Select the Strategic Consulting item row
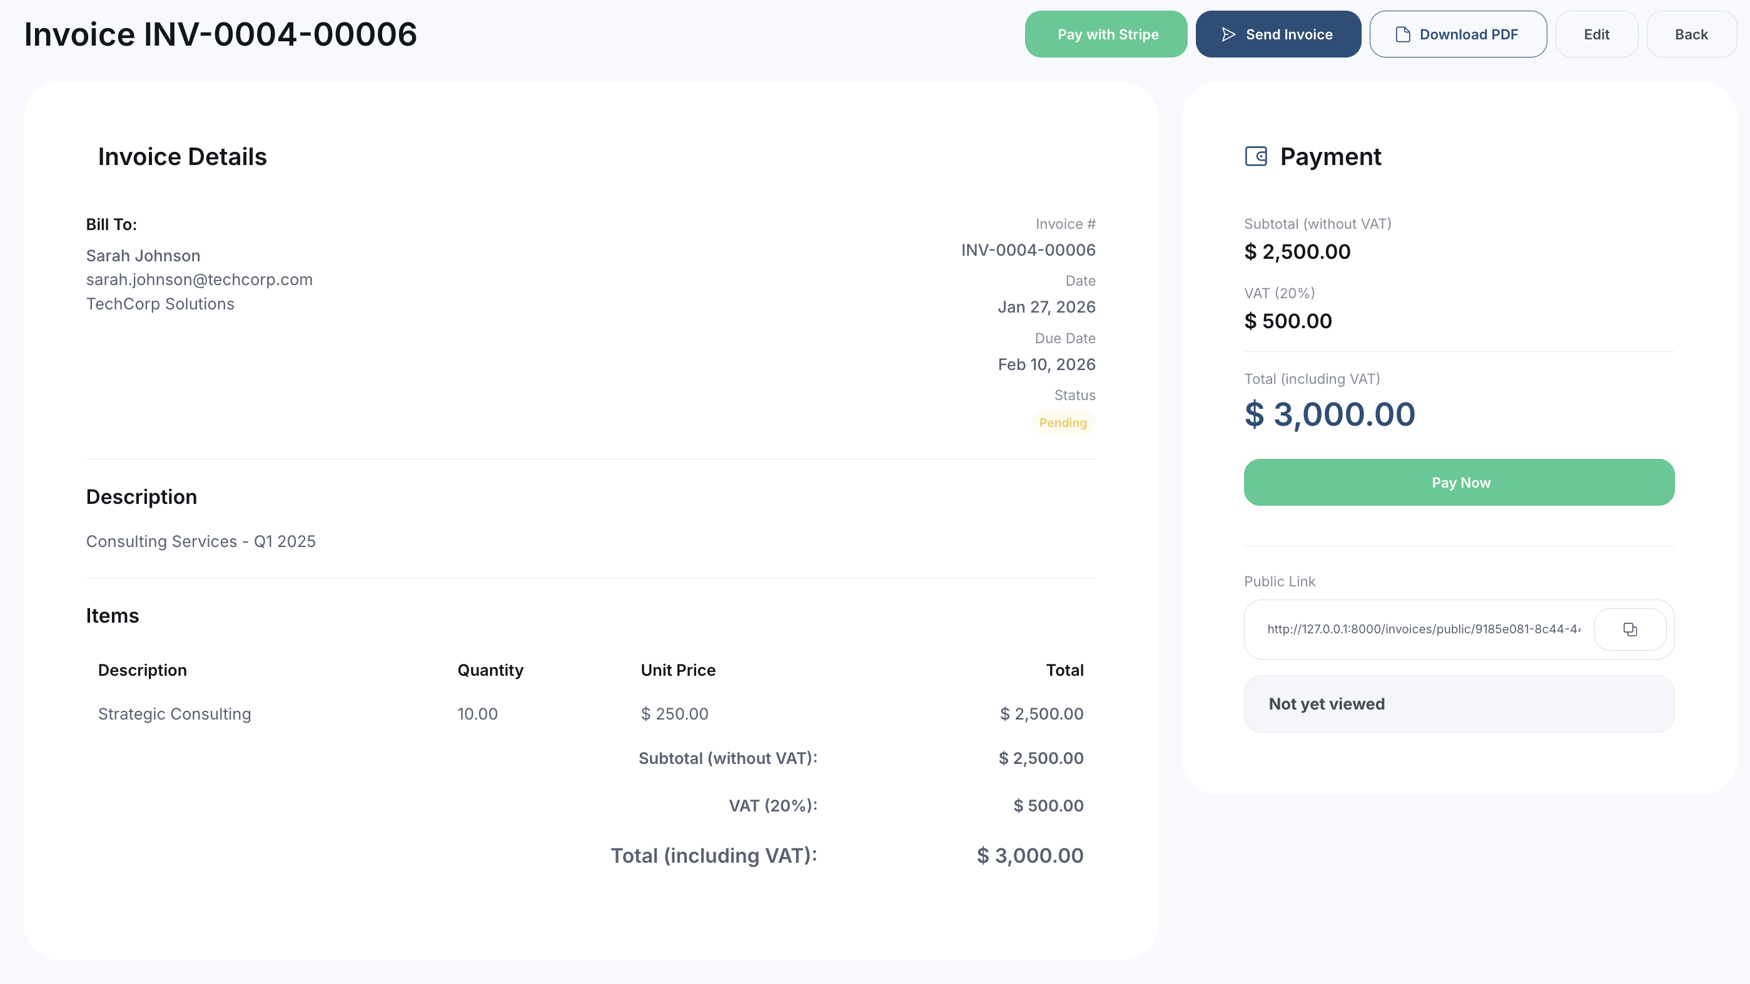1750x984 pixels. [174, 715]
